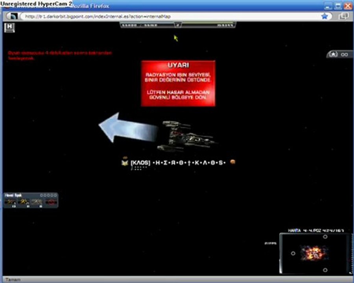Screen dimensions: 354x283
Task: Click the fiery center area of the minimap
Action: pos(314,253)
